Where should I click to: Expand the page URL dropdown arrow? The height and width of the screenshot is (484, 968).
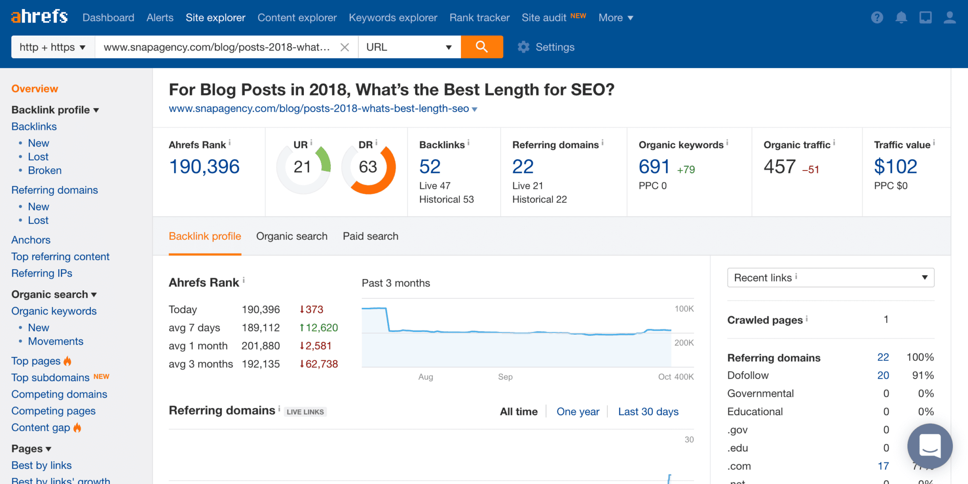click(475, 109)
